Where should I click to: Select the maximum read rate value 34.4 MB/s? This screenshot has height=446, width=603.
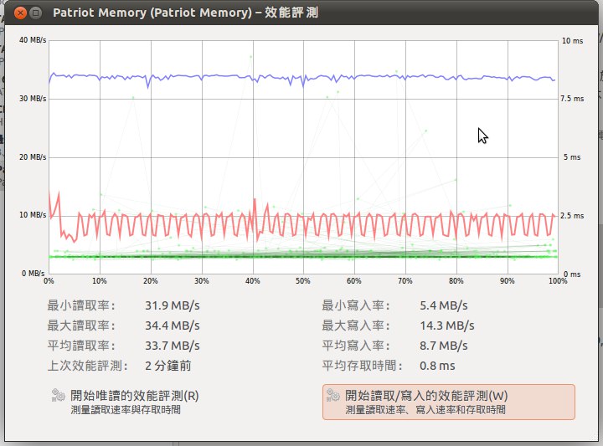tap(173, 326)
